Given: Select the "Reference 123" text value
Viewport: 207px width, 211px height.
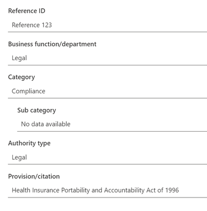Looking at the screenshot, I should click(x=32, y=25).
